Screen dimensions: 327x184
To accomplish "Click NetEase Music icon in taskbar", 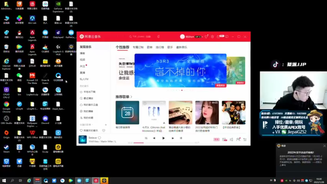I will (x=96, y=181).
